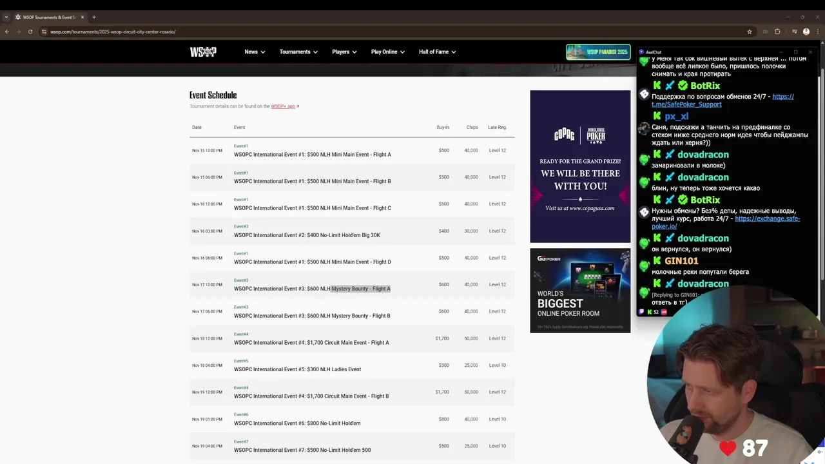Select Event #3 Mystery Bounty Flight A
Viewport: 825px width, 464px height.
pos(352,285)
